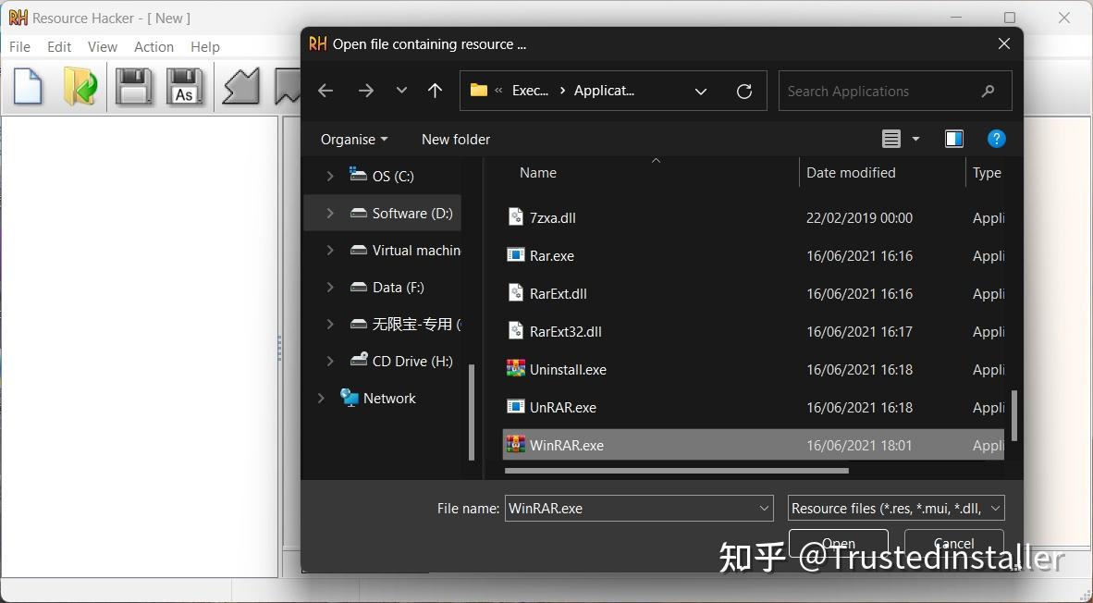Click the arrow icon beside Save As
The width and height of the screenshot is (1093, 603).
(x=240, y=86)
